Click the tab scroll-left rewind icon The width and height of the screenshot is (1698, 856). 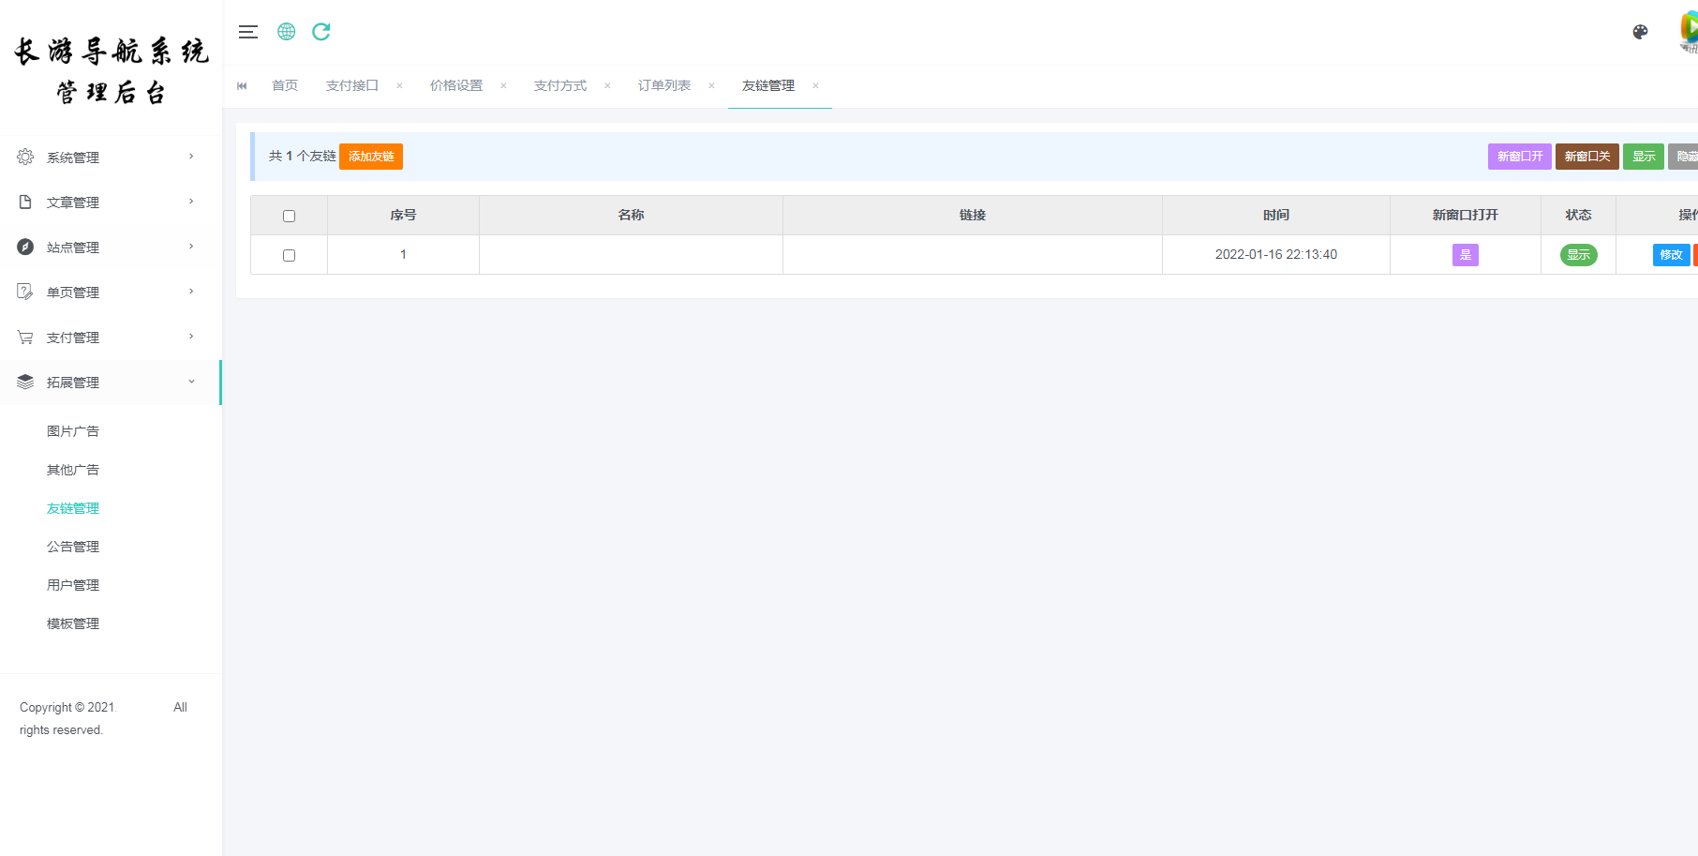(242, 85)
